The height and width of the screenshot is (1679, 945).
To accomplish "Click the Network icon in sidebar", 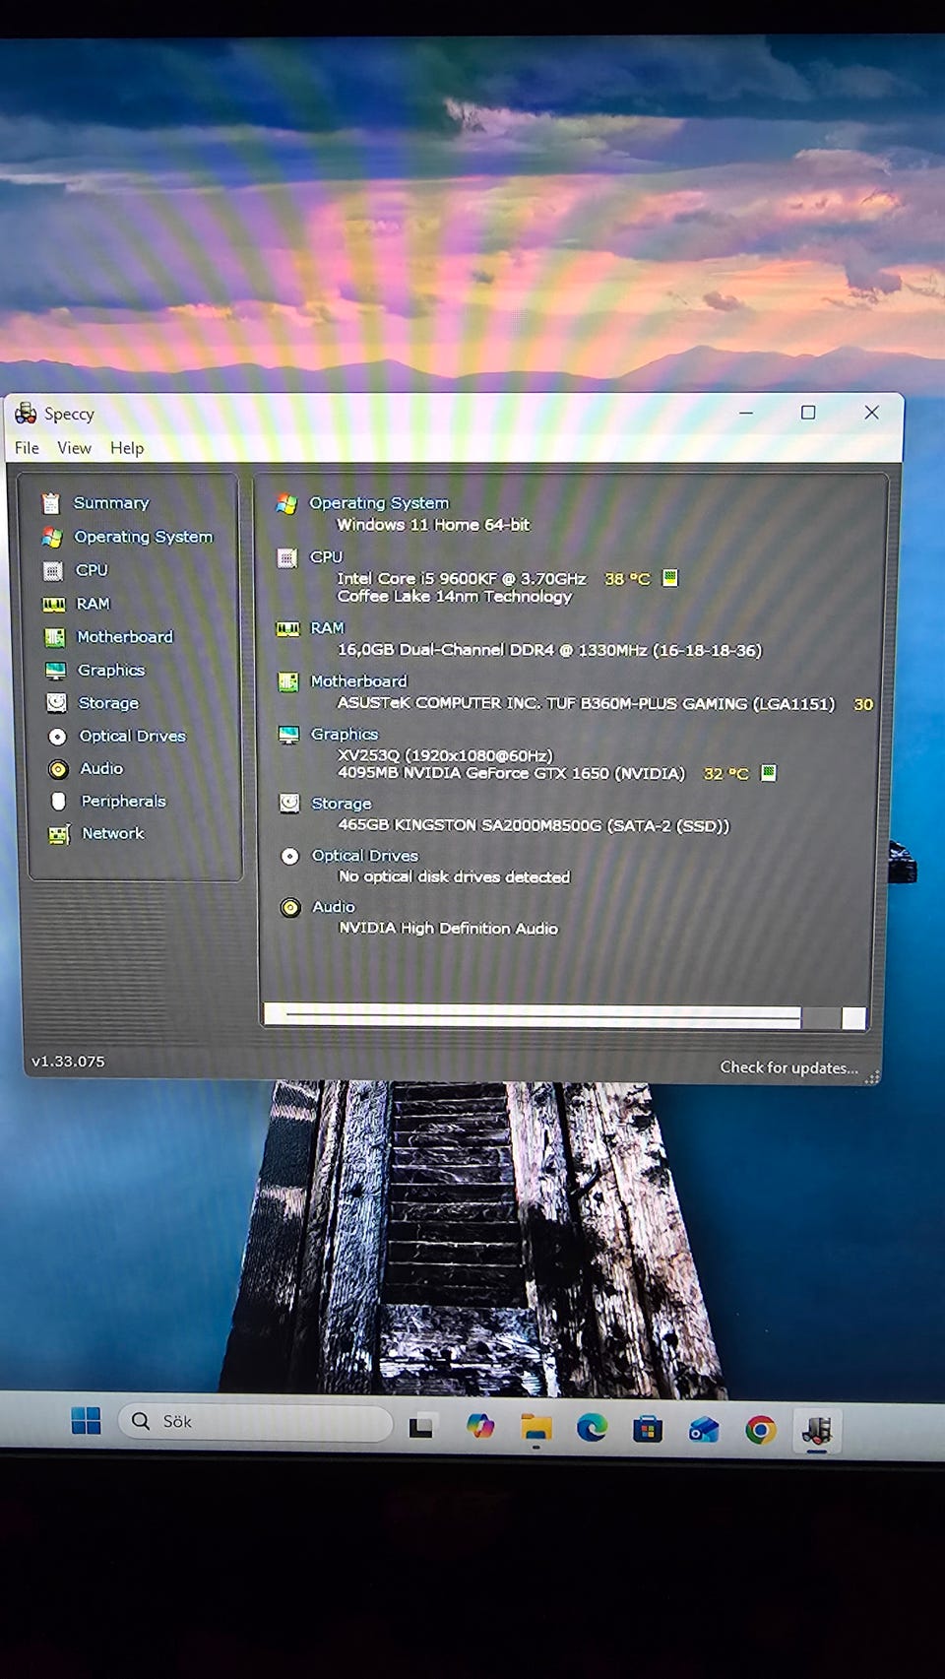I will (x=60, y=834).
